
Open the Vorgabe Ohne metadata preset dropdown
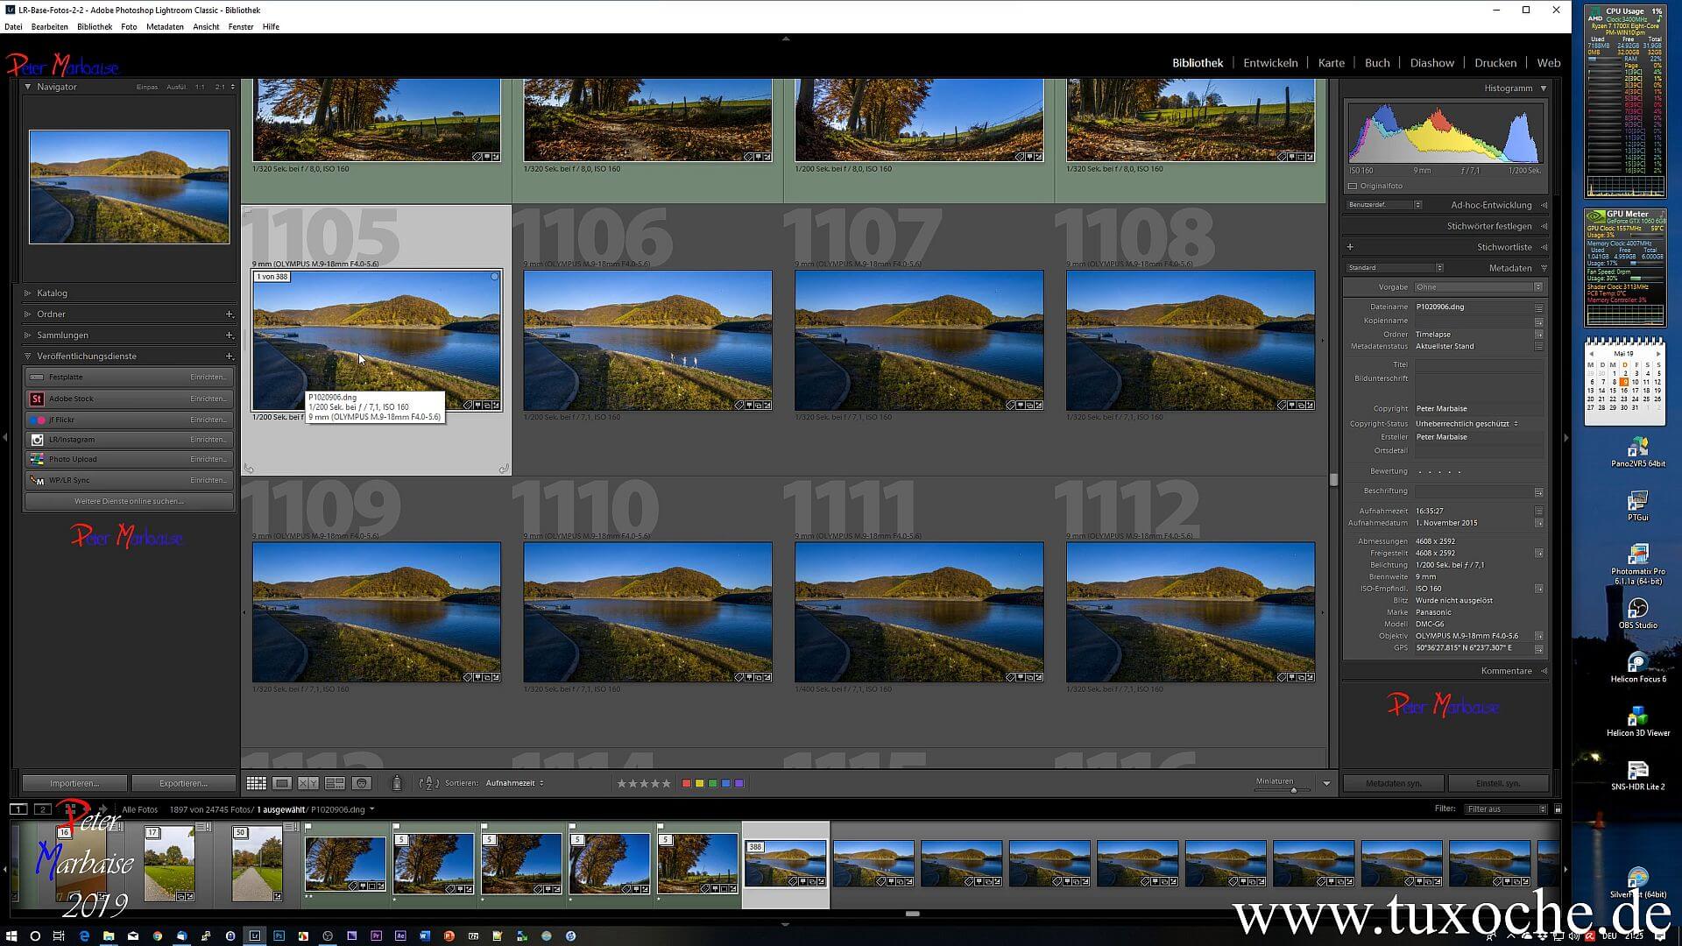coord(1479,287)
